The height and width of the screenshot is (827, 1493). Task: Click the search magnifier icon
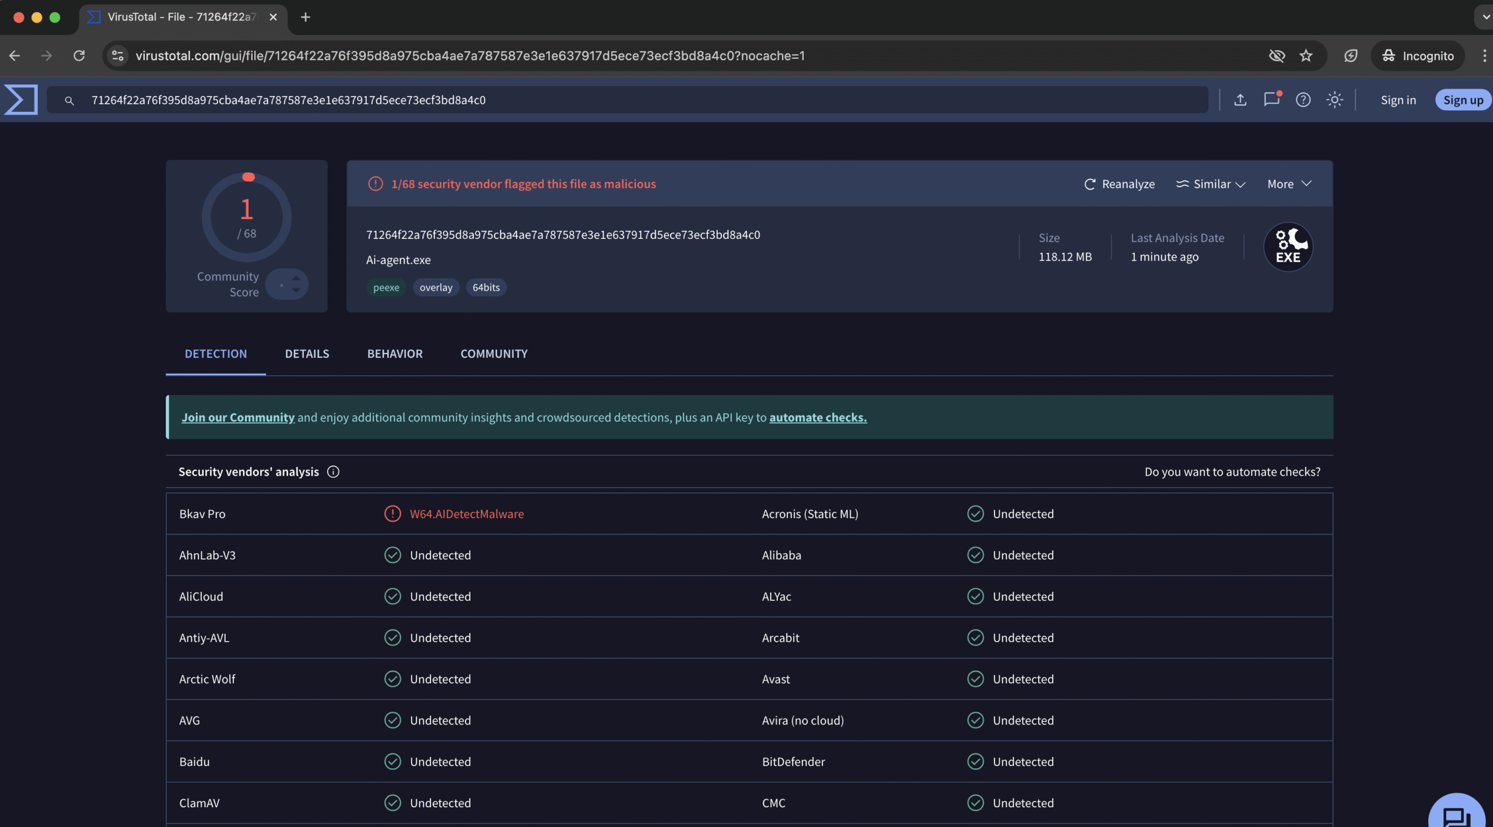69,101
